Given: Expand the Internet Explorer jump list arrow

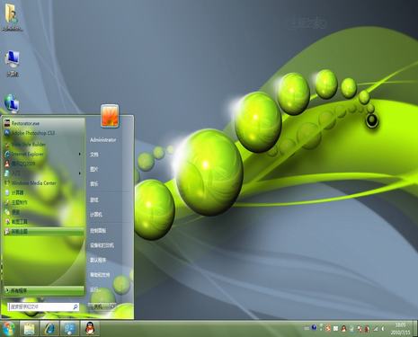Looking at the screenshot, I should (79, 154).
